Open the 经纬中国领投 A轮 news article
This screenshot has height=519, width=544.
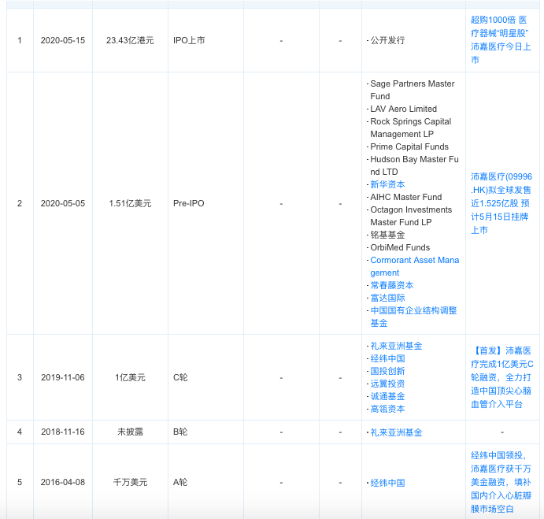[501, 482]
